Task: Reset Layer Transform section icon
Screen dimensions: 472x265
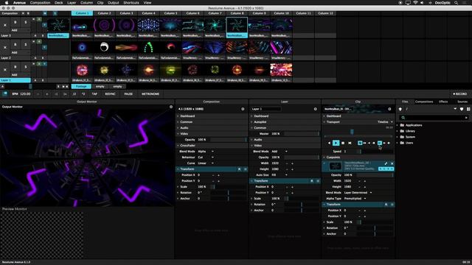Action: [312, 181]
